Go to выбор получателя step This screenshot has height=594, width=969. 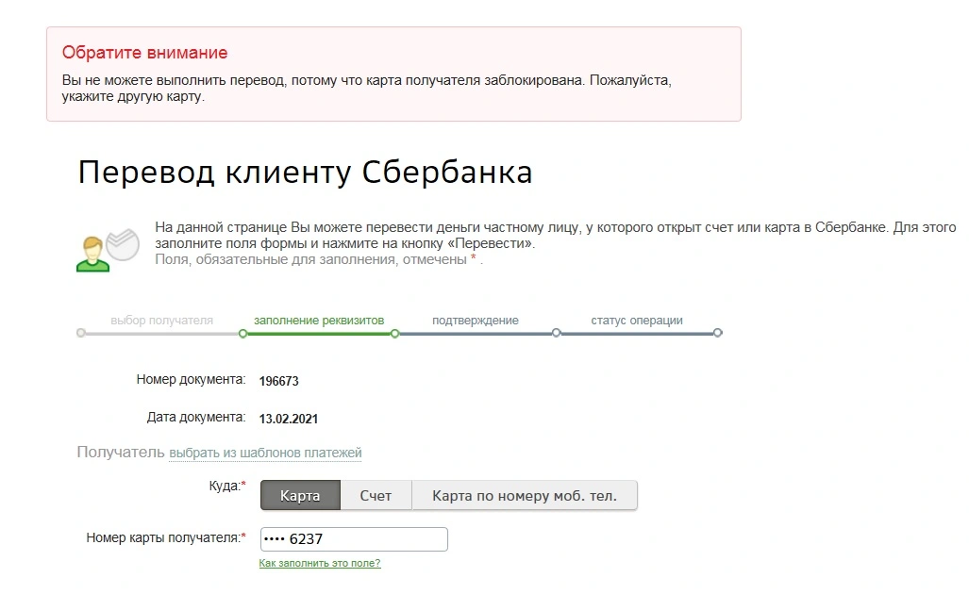pyautogui.click(x=162, y=321)
